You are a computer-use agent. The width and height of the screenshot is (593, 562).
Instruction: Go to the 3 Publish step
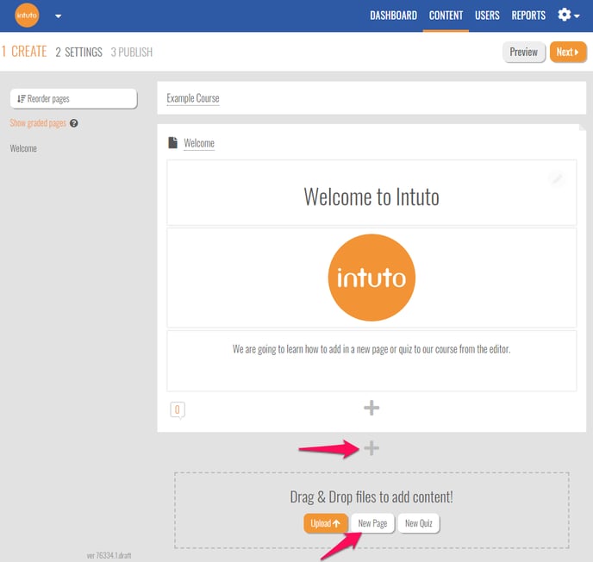click(132, 53)
